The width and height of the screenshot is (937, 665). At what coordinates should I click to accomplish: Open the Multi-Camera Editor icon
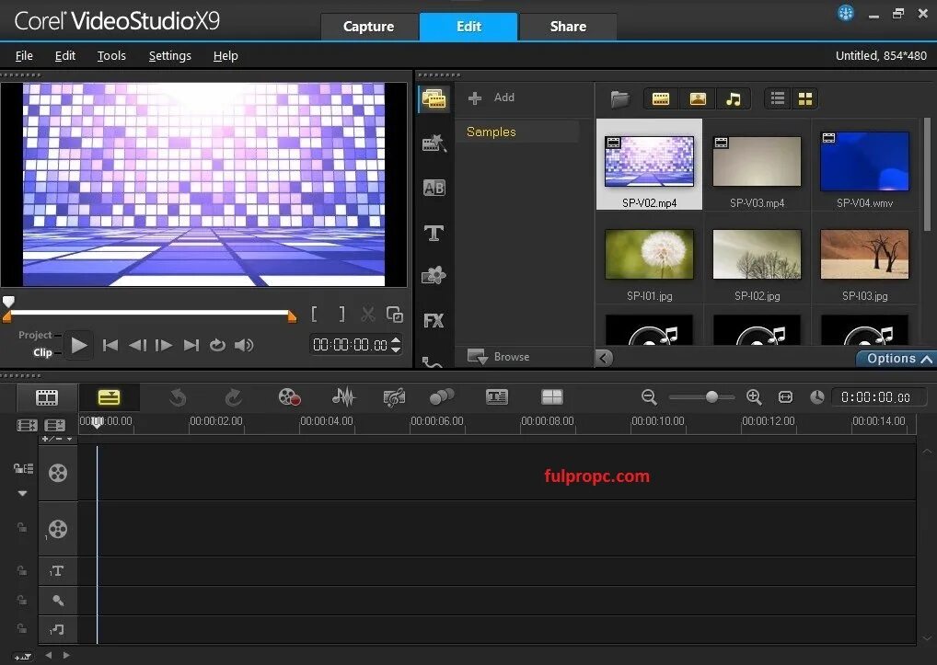click(551, 397)
